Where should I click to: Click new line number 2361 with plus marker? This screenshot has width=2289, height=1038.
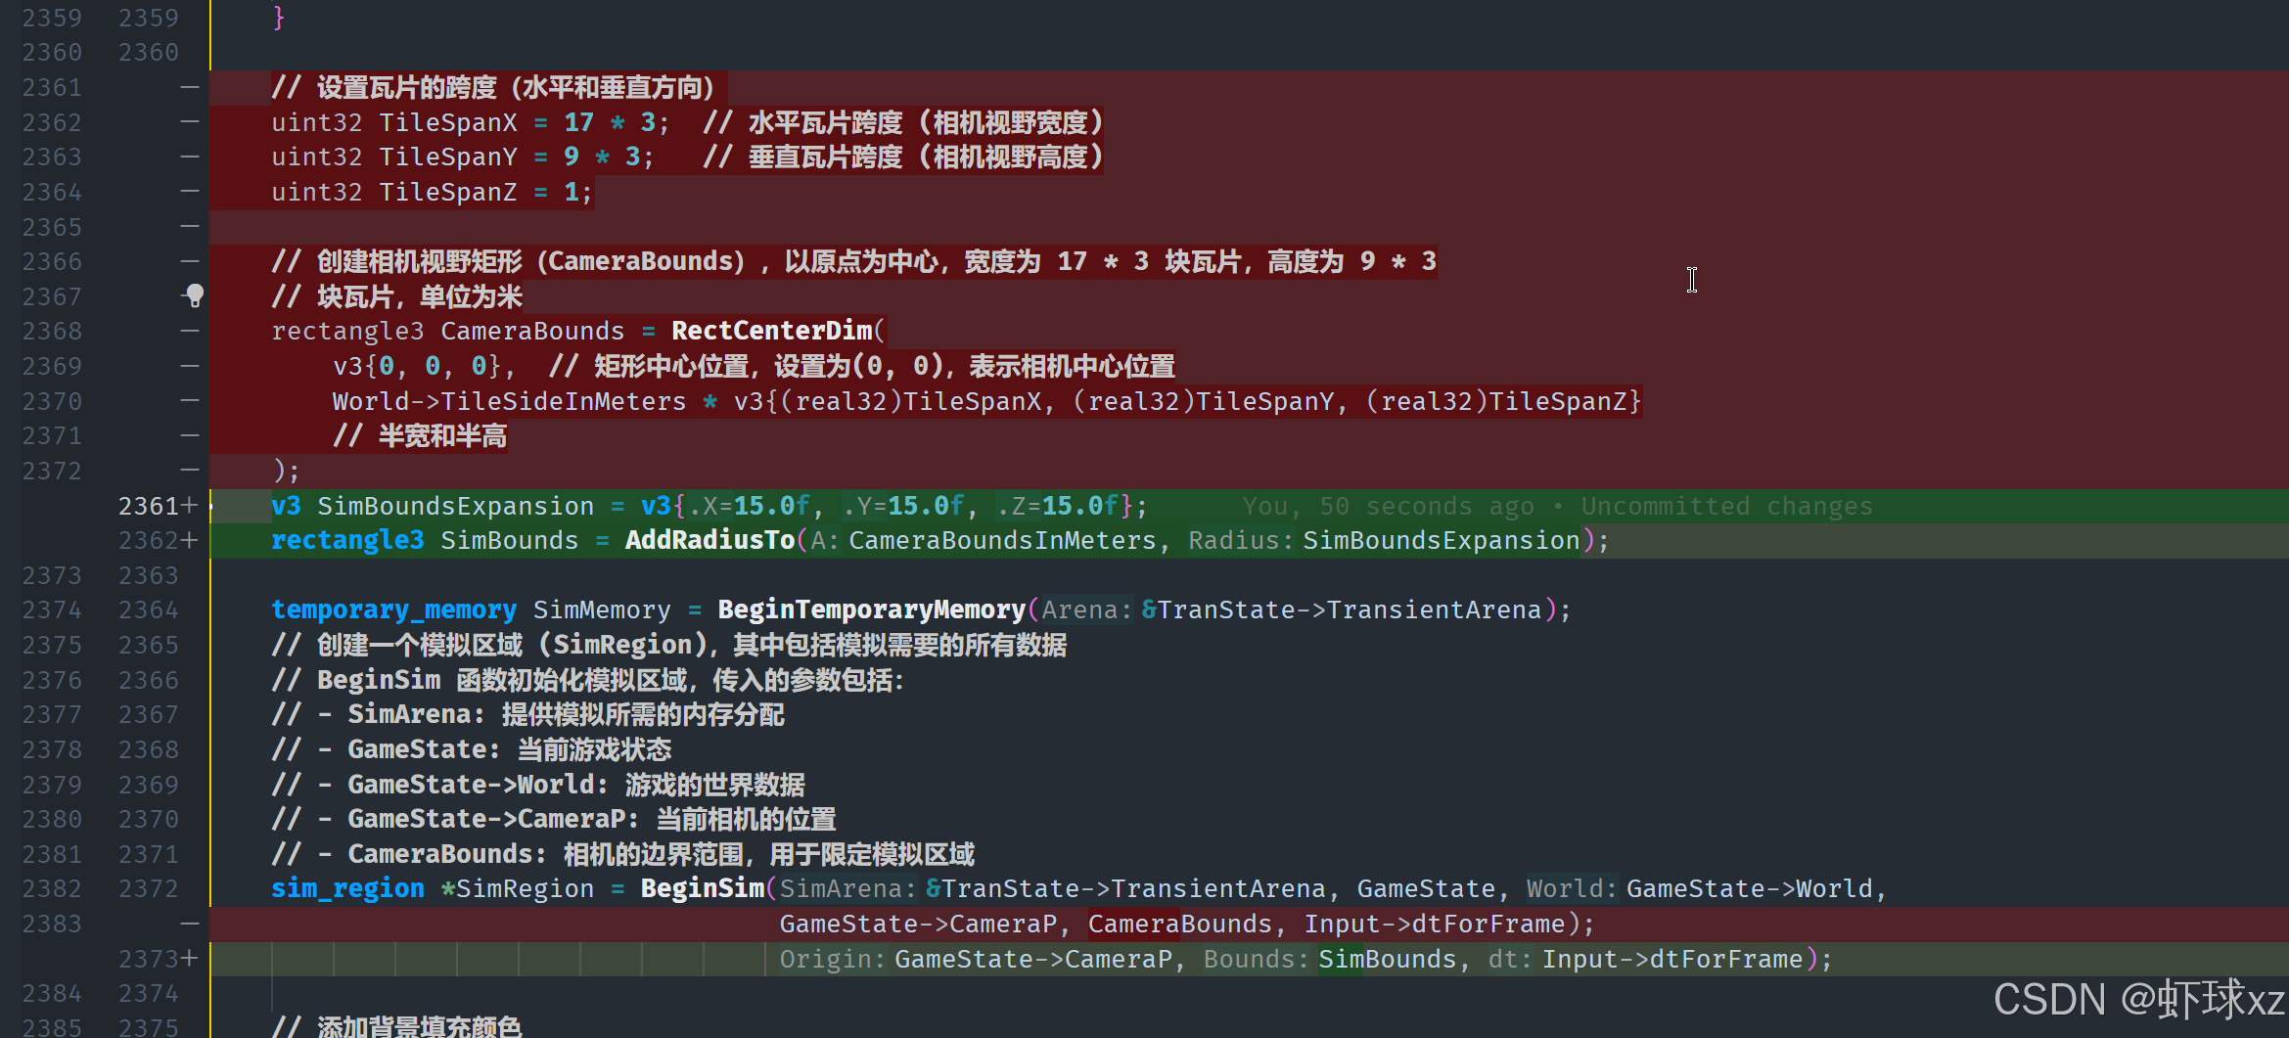[158, 506]
